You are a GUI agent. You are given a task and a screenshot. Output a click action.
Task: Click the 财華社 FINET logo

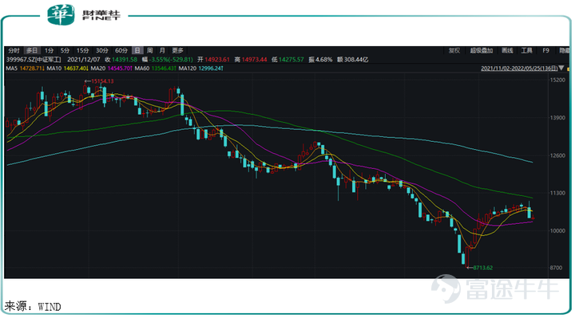pyautogui.click(x=84, y=14)
